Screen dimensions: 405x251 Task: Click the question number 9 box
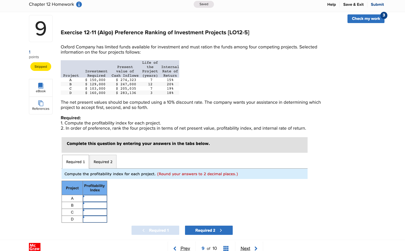click(x=41, y=29)
